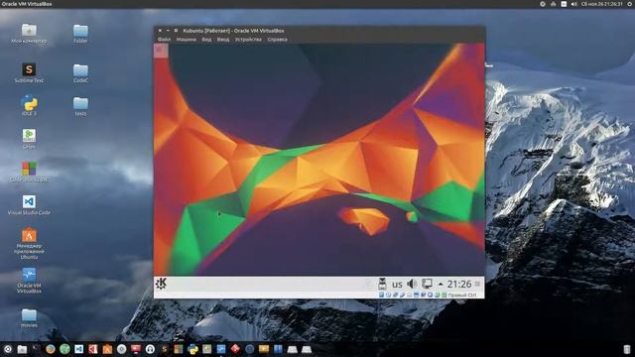Open the dock launcher menu button
Image resolution: width=635 pixels, height=357 pixels.
(8, 349)
